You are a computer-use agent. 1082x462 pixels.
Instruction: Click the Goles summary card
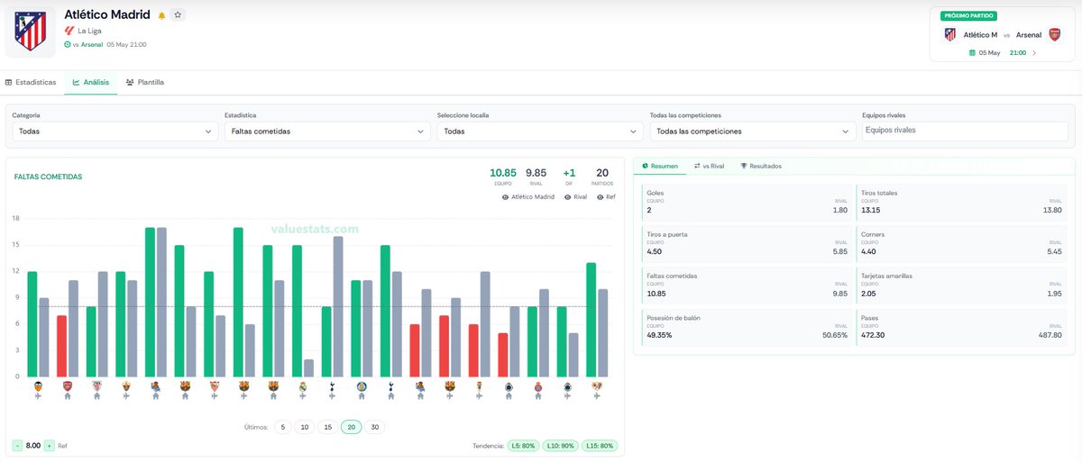click(747, 202)
